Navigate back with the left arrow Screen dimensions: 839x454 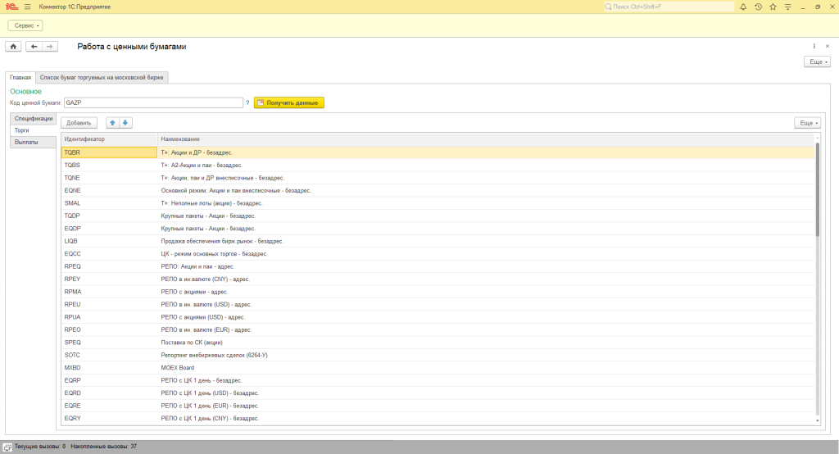click(34, 47)
